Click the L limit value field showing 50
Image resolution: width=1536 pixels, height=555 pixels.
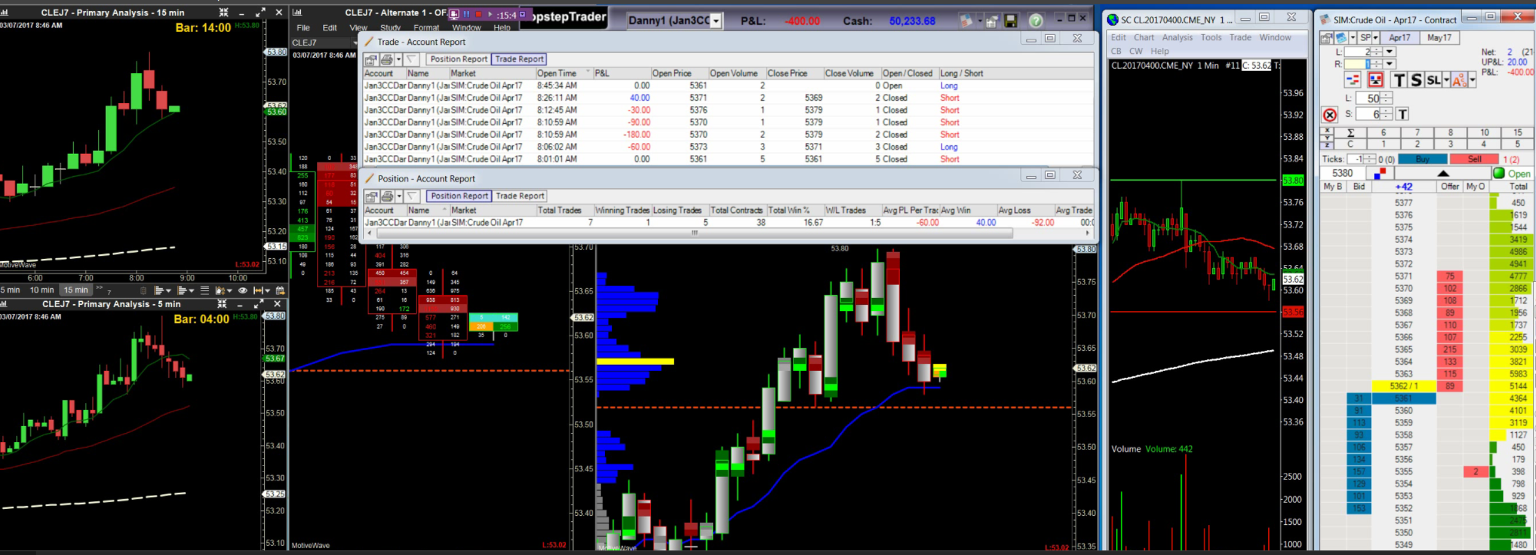1369,98
